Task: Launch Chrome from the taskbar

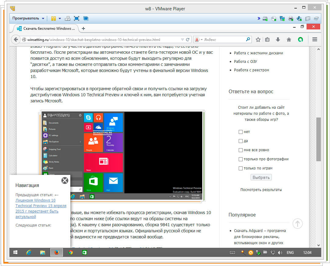Action: click(71, 252)
